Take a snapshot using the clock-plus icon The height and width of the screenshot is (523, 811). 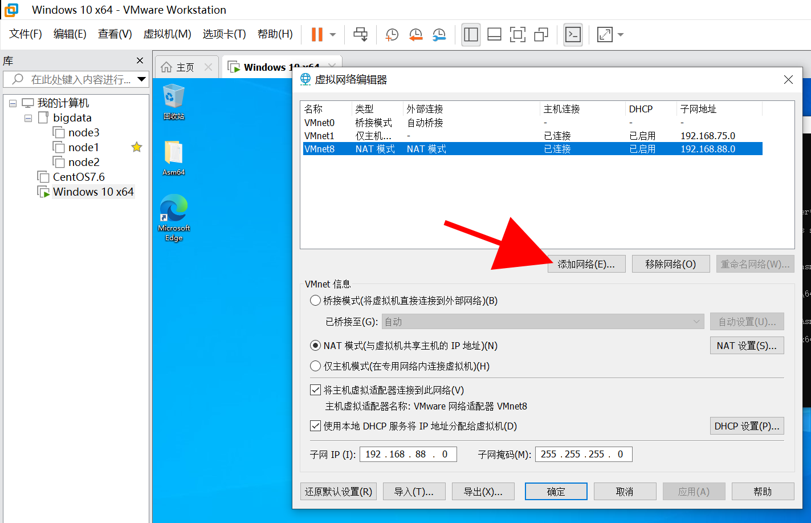392,34
